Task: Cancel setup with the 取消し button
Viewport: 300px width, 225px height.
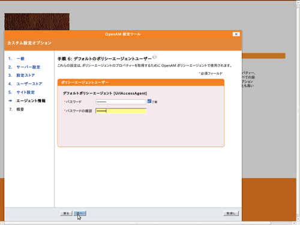Action: (x=231, y=214)
